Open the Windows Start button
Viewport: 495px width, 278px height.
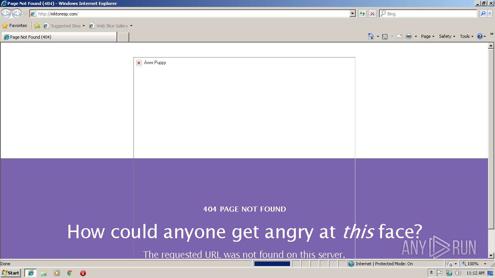pos(11,273)
